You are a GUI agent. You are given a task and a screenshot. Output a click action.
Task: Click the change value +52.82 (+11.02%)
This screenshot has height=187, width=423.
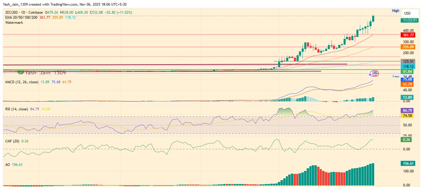[x=118, y=12]
